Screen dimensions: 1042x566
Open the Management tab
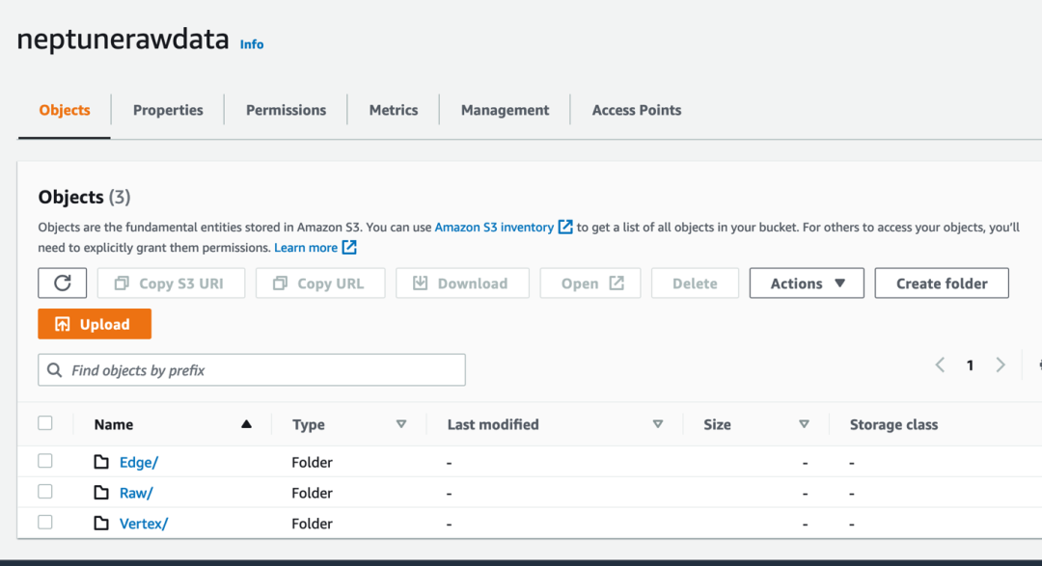tap(505, 110)
